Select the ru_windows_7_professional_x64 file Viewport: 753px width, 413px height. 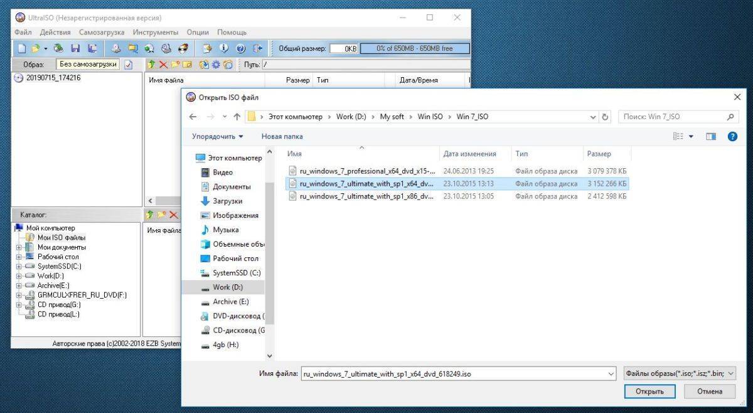[x=367, y=171]
